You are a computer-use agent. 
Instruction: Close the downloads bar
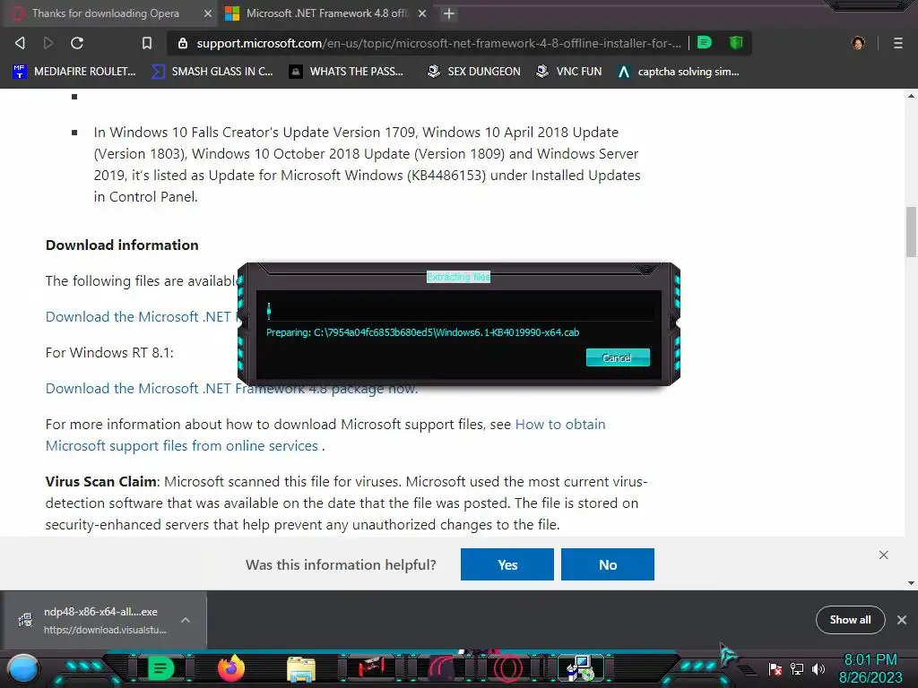(x=902, y=620)
